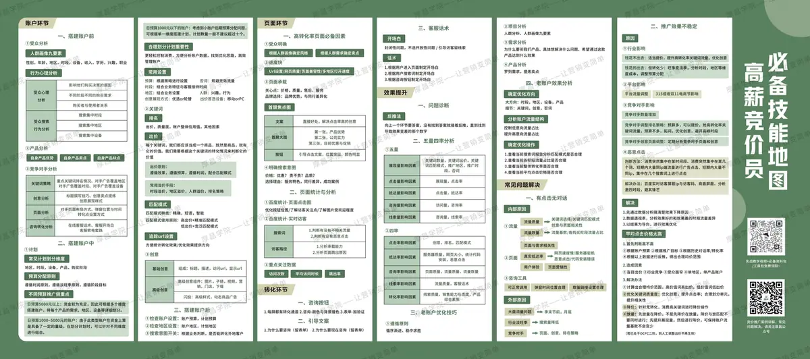Click the 追踪url设置 label
The height and width of the screenshot is (359, 810).
tap(161, 236)
